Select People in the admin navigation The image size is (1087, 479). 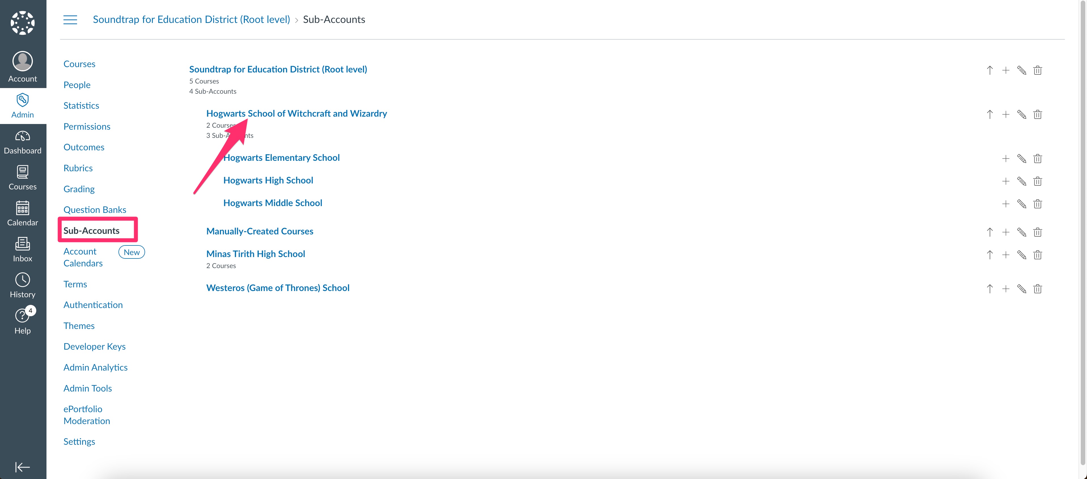coord(77,84)
